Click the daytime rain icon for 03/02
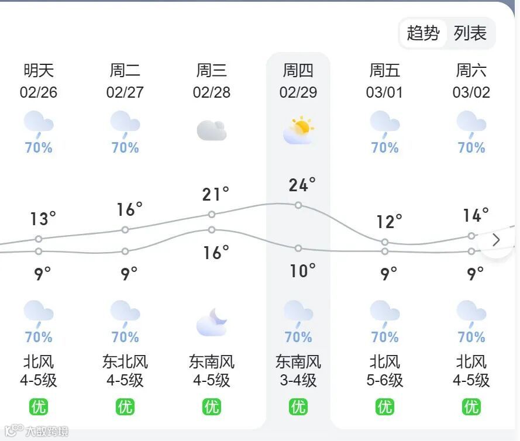This screenshot has width=520, height=441. (x=471, y=123)
